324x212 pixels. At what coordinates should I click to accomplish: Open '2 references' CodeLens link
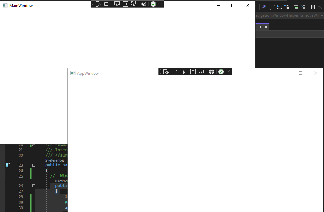pyautogui.click(x=55, y=160)
